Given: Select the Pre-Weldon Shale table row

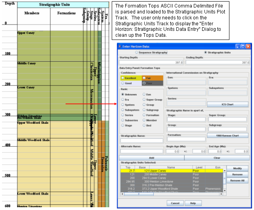Looking at the screenshot, I should click(172, 185).
